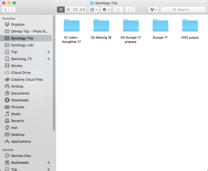
Task: Select the 03-Europe 17 prepare folder icon
Action: point(131,25)
